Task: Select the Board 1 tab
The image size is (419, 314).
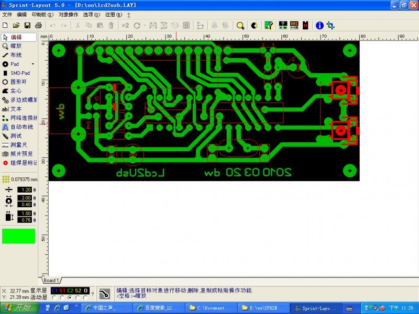Action: (52, 281)
